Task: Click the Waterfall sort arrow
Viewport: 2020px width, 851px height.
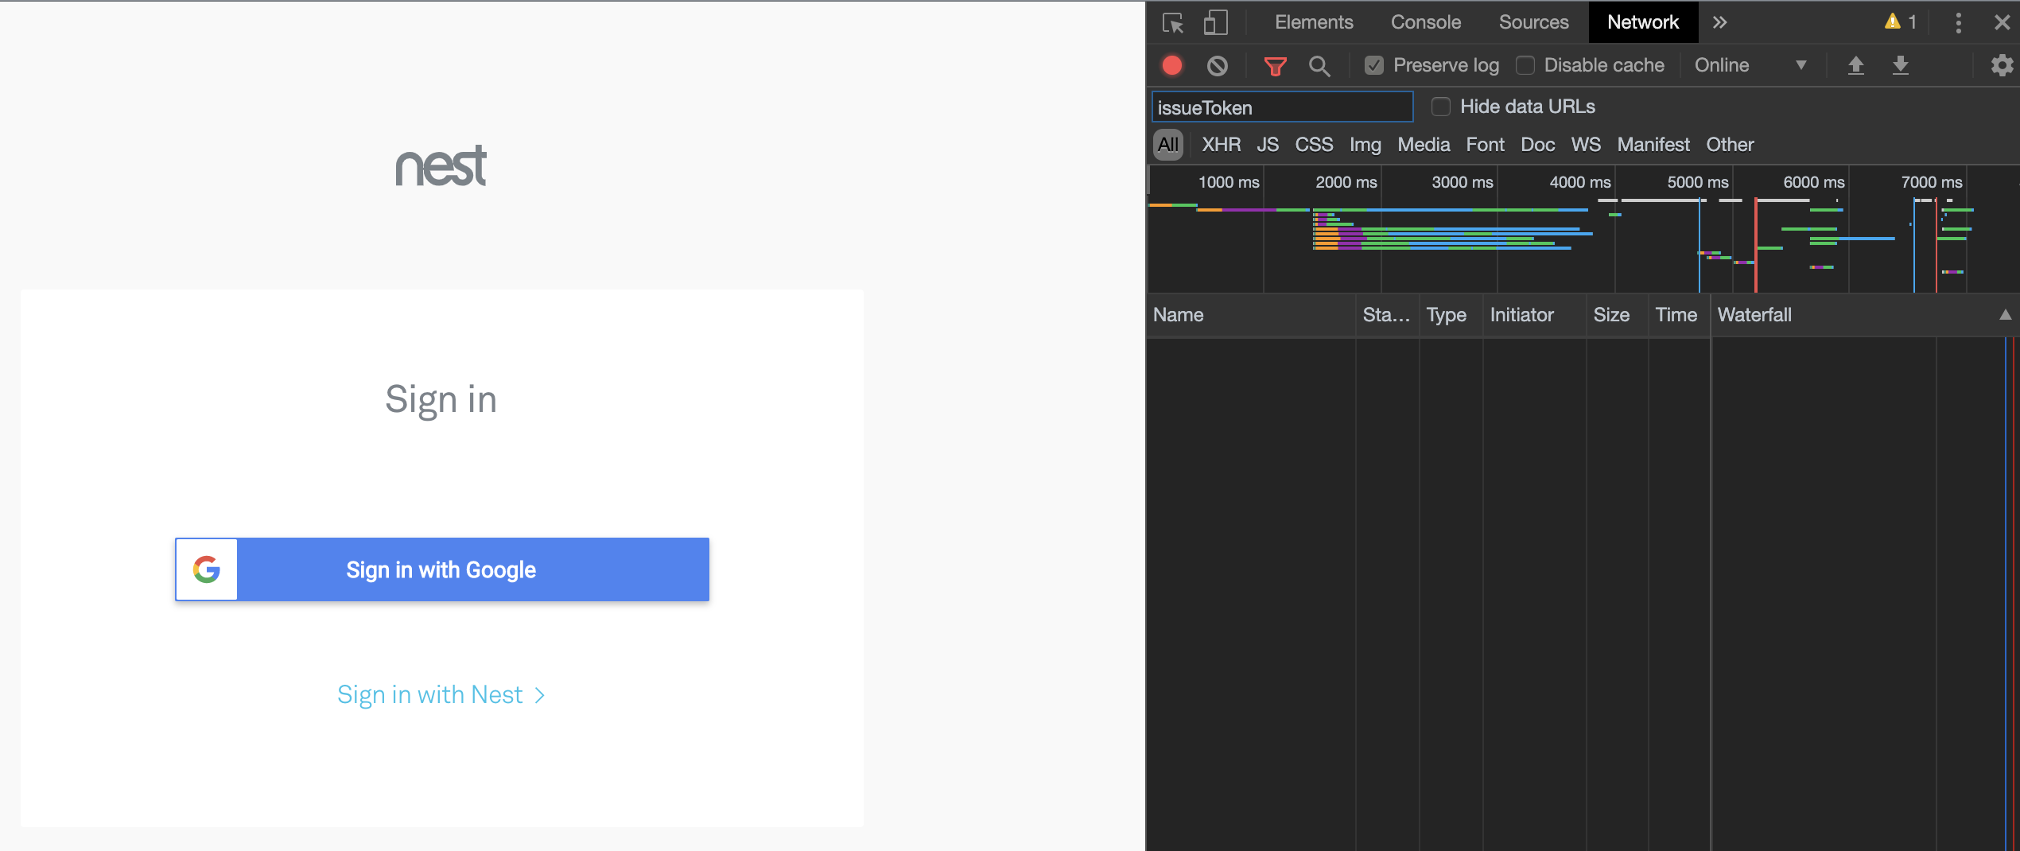Action: [2005, 315]
